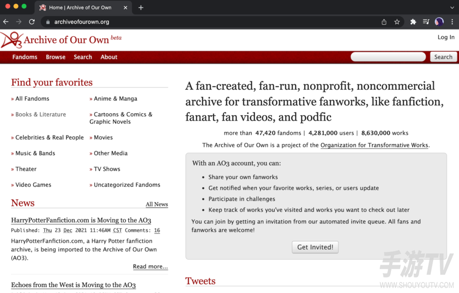The width and height of the screenshot is (459, 293).
Task: Click the Search button next to field
Action: point(443,57)
